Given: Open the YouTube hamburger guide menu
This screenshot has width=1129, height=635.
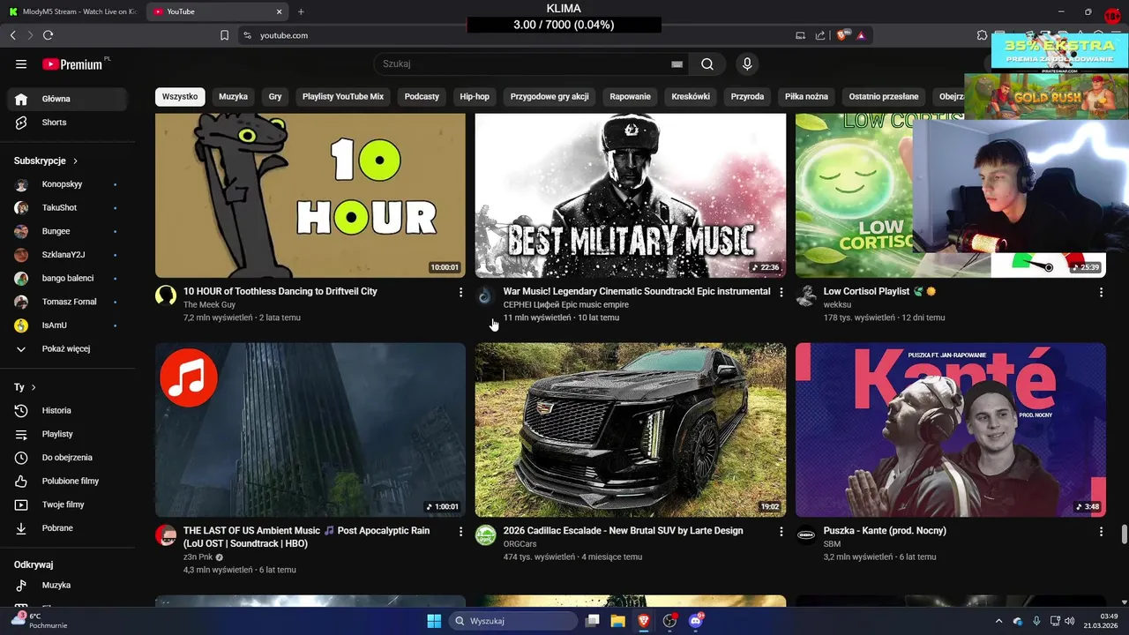Looking at the screenshot, I should (x=21, y=64).
